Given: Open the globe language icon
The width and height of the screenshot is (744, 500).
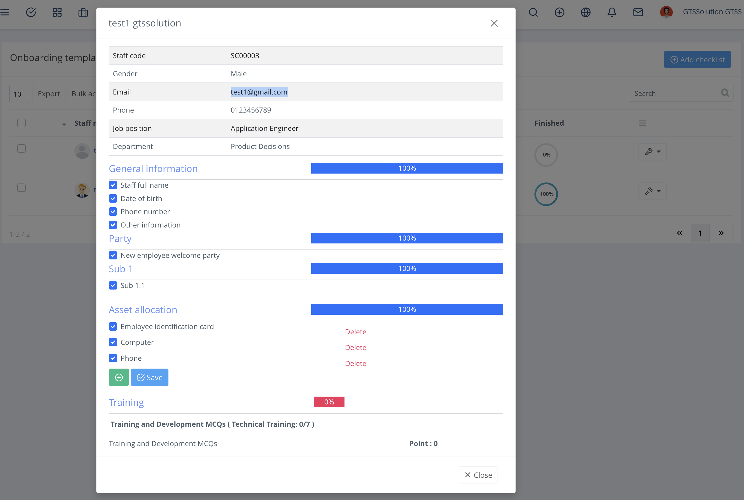Looking at the screenshot, I should (586, 13).
